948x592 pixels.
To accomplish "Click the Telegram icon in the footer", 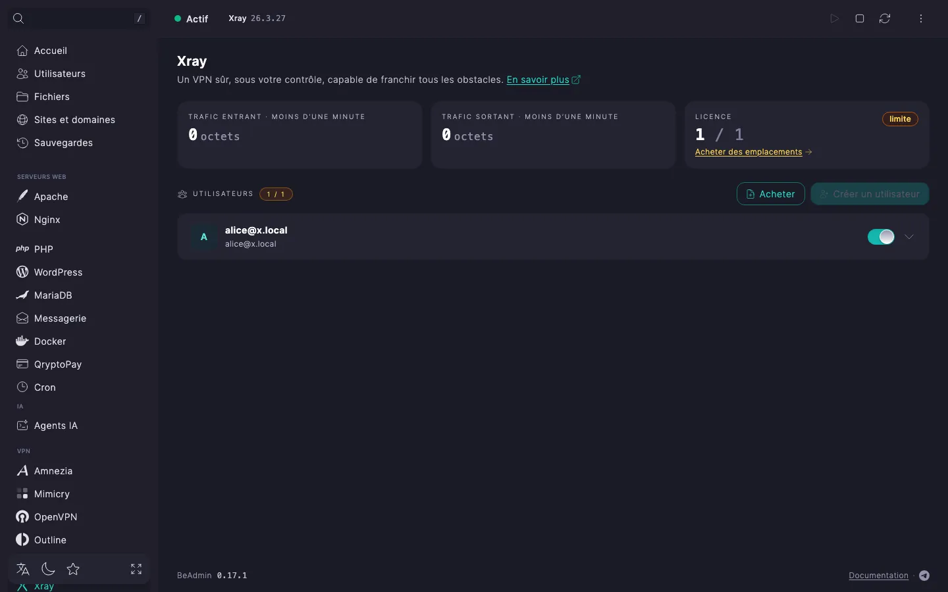I will (924, 576).
